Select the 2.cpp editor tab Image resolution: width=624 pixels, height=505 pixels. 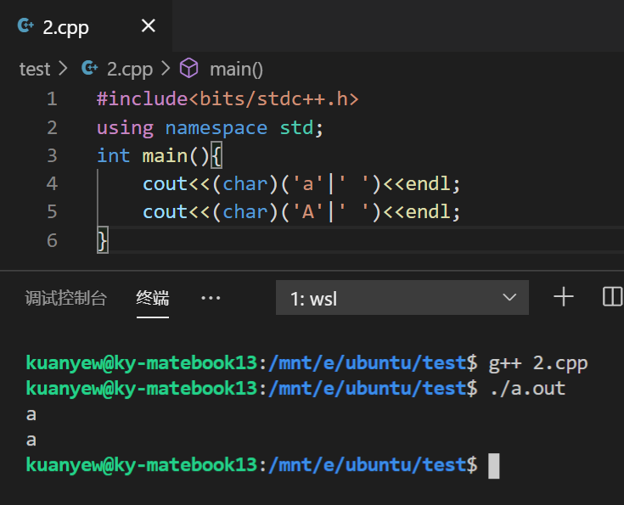(86, 26)
